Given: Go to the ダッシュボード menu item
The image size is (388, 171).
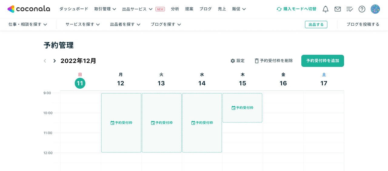Looking at the screenshot, I should pyautogui.click(x=74, y=9).
